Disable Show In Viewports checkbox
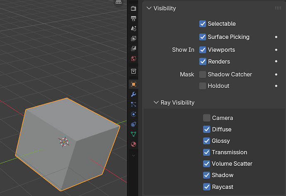The image size is (286, 196). click(x=203, y=50)
